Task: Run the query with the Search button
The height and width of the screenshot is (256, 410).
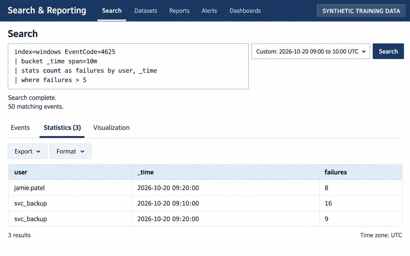Action: tap(388, 51)
